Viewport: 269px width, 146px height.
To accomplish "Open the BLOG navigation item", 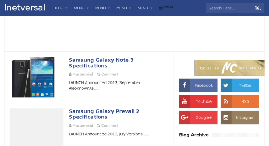I will pos(58,8).
